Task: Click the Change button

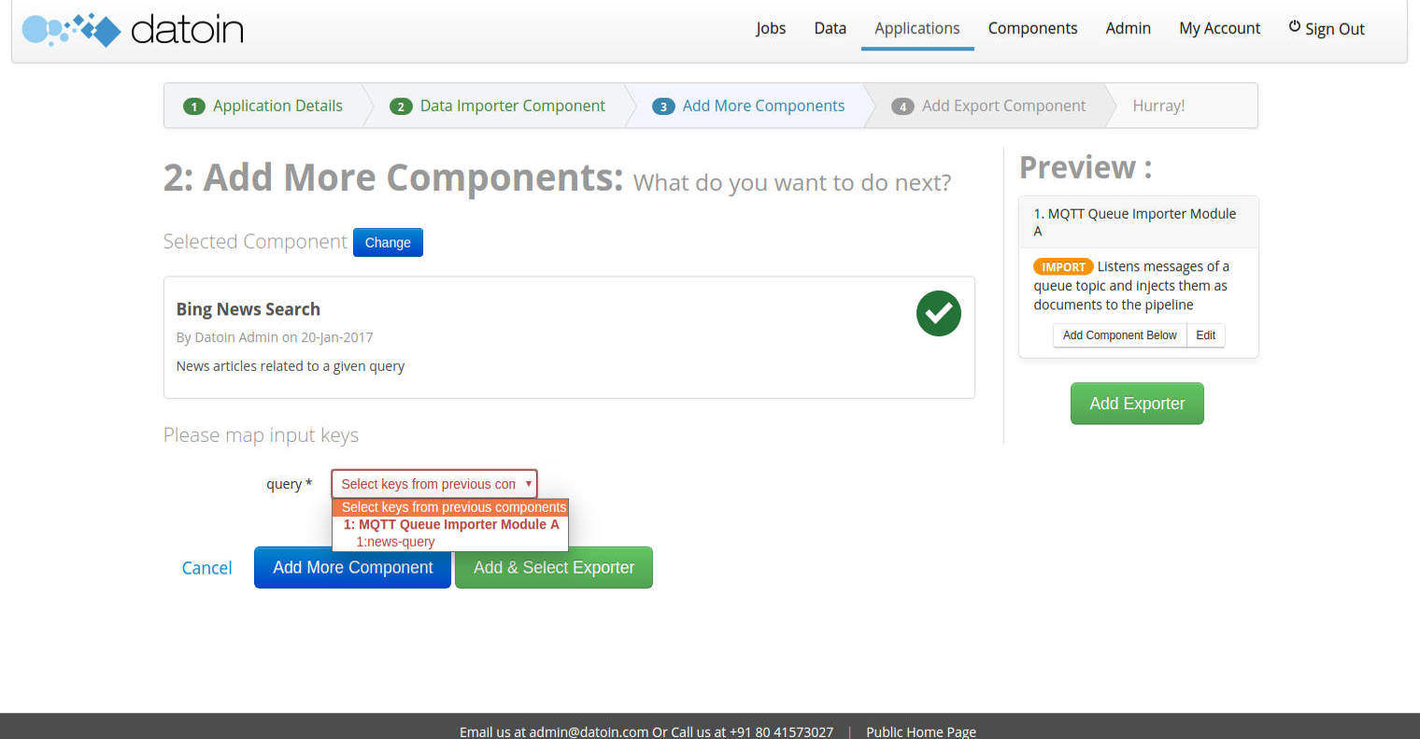Action: pyautogui.click(x=388, y=242)
